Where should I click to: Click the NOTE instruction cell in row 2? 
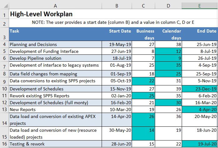coord(113,22)
